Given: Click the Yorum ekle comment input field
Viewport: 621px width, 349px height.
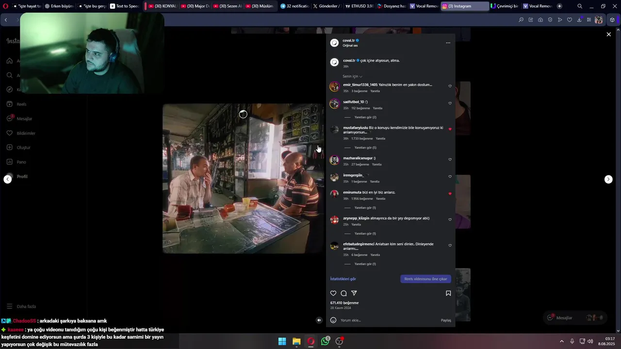Looking at the screenshot, I should click(388, 320).
